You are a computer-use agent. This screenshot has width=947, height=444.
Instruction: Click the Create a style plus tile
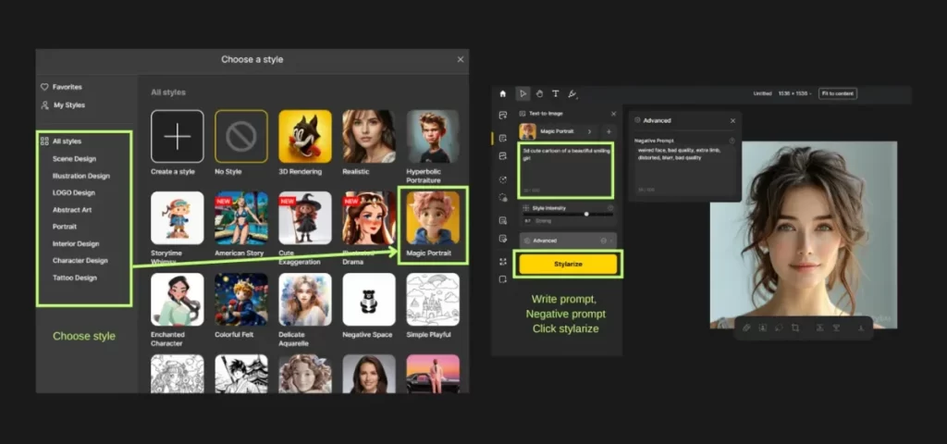(x=177, y=137)
